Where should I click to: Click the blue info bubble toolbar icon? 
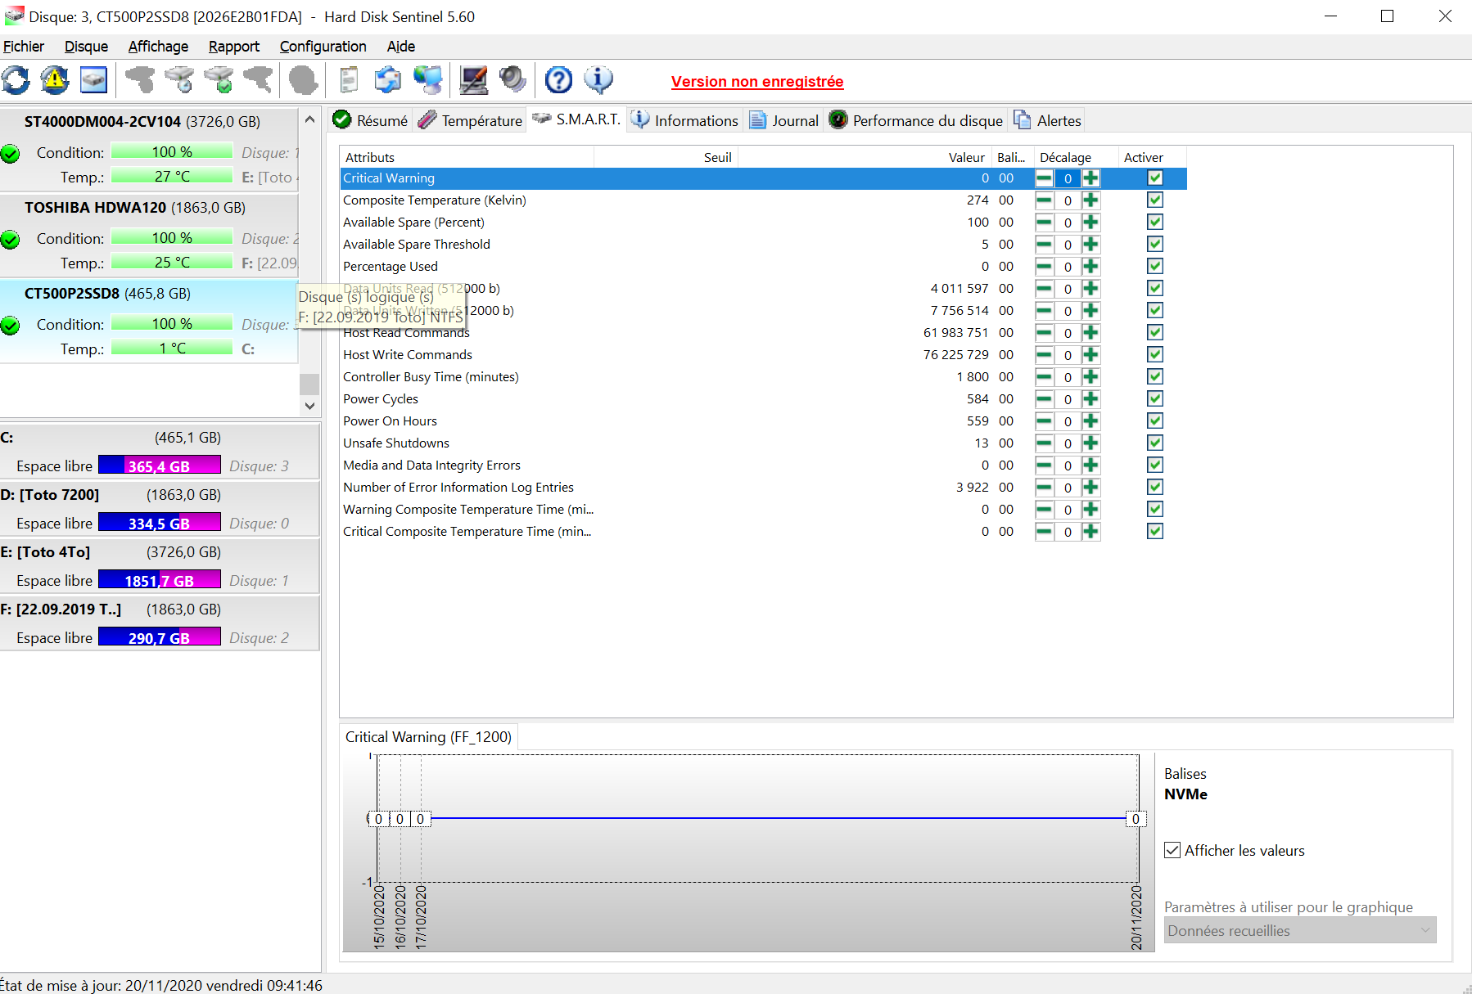coord(598,80)
